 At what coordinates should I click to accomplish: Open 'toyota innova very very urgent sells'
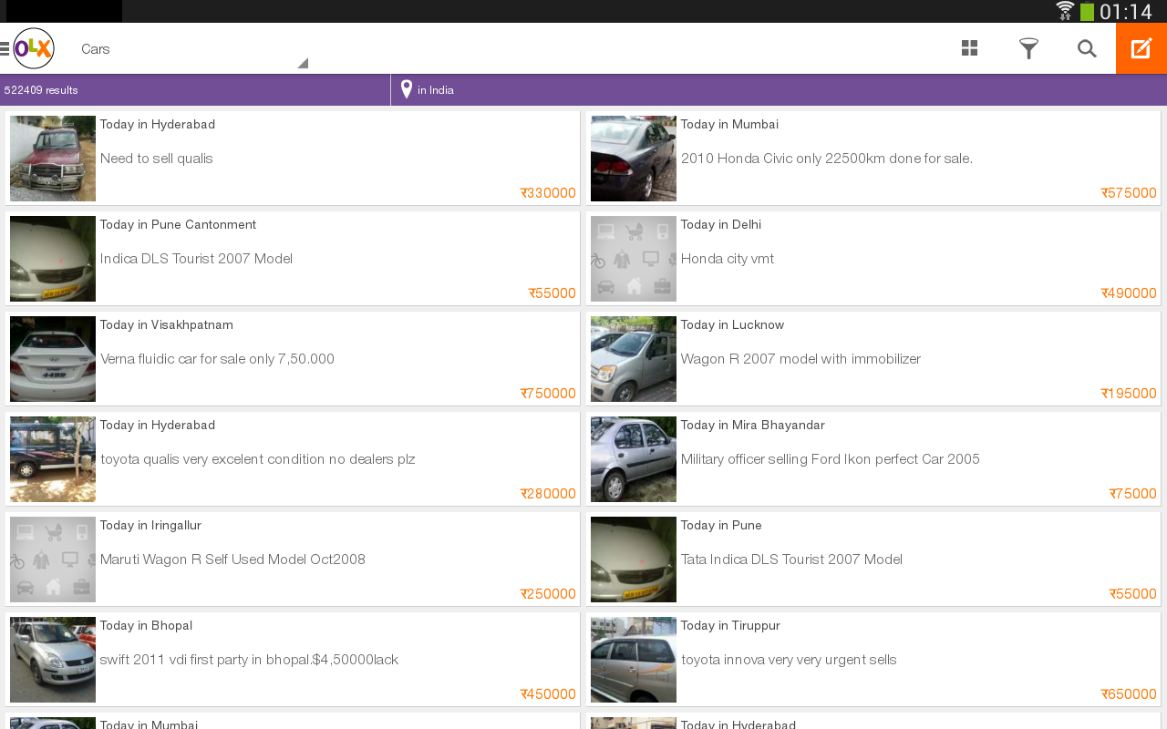click(x=873, y=660)
